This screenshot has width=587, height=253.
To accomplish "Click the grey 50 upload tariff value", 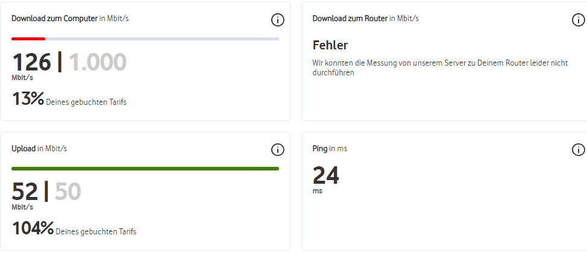I will click(67, 192).
